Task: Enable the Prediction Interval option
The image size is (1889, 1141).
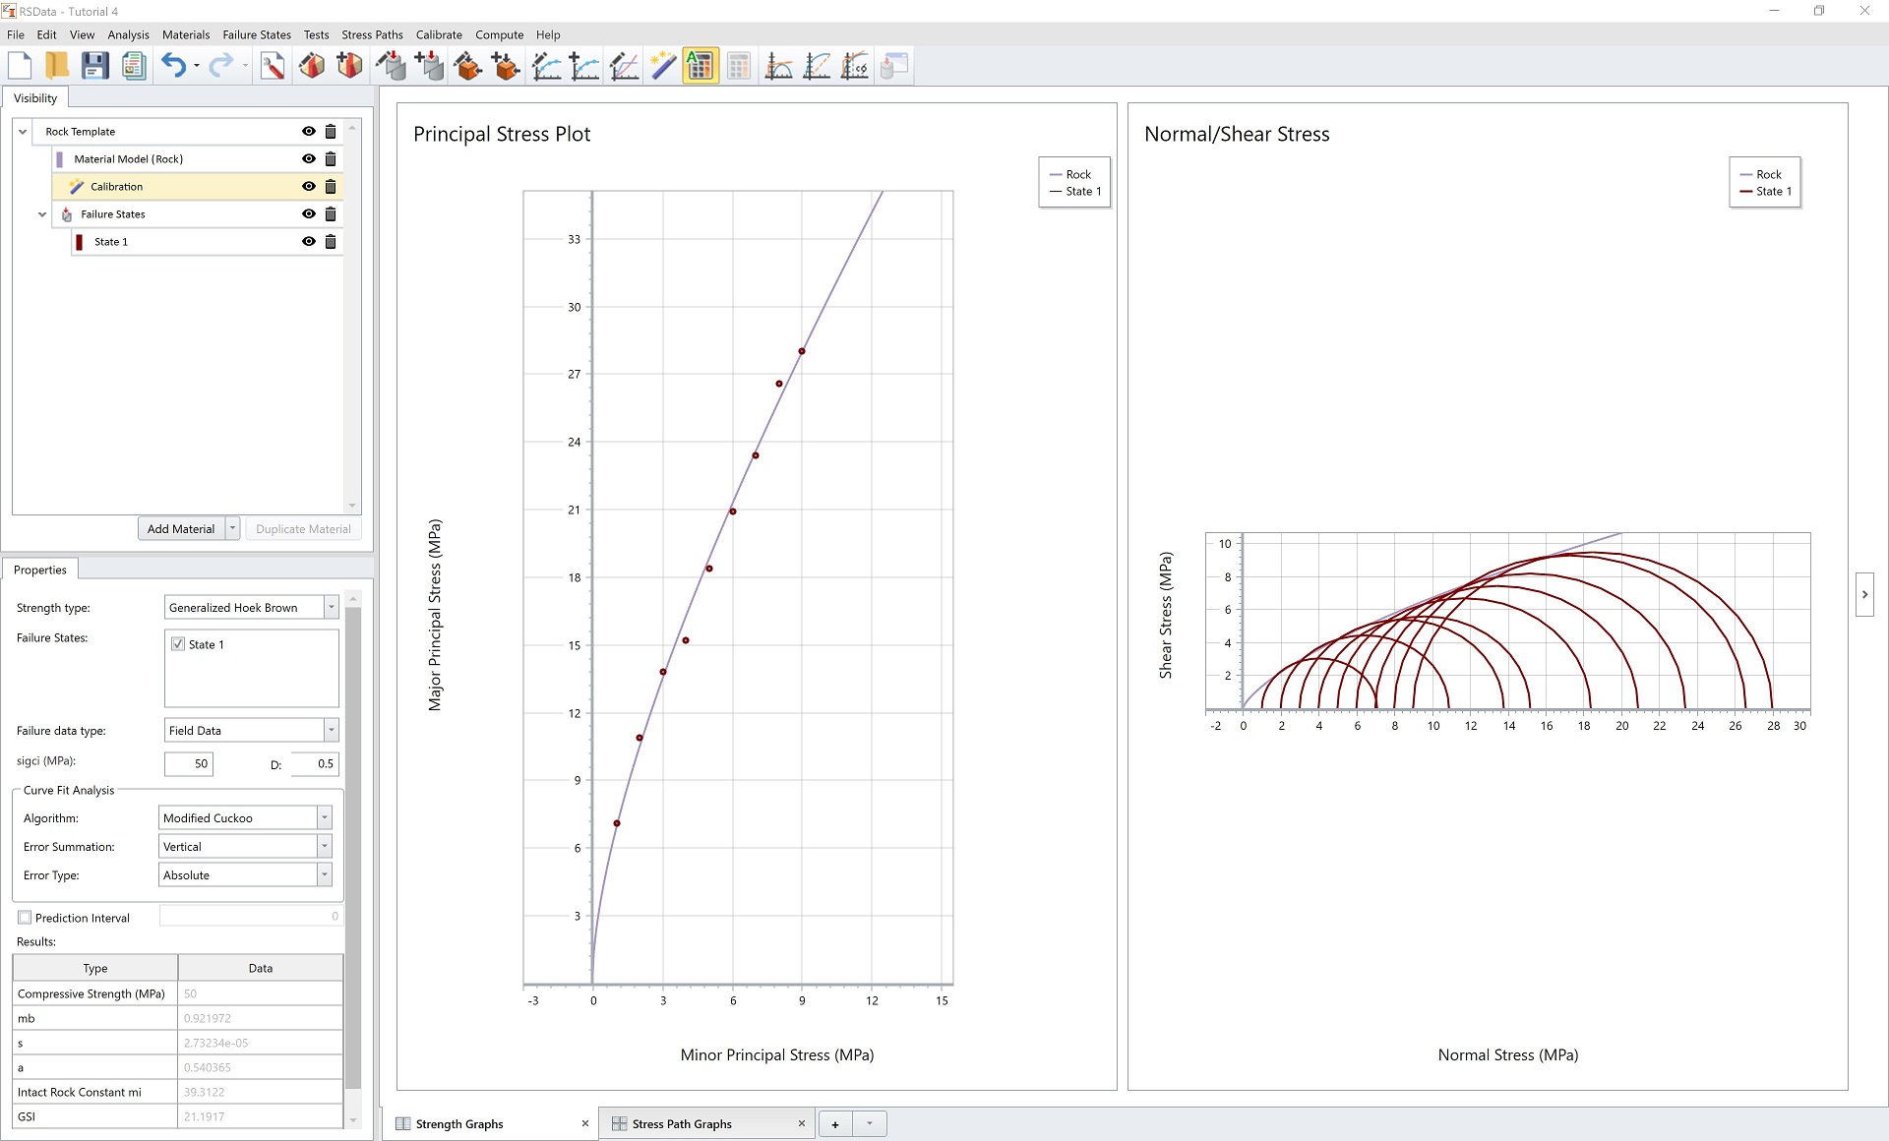Action: point(26,917)
